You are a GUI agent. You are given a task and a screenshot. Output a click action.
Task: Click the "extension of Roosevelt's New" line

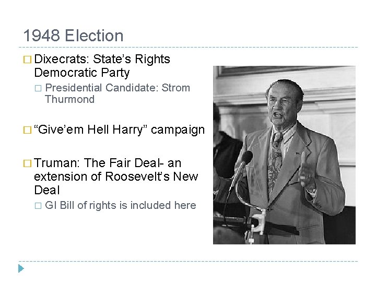(x=116, y=177)
